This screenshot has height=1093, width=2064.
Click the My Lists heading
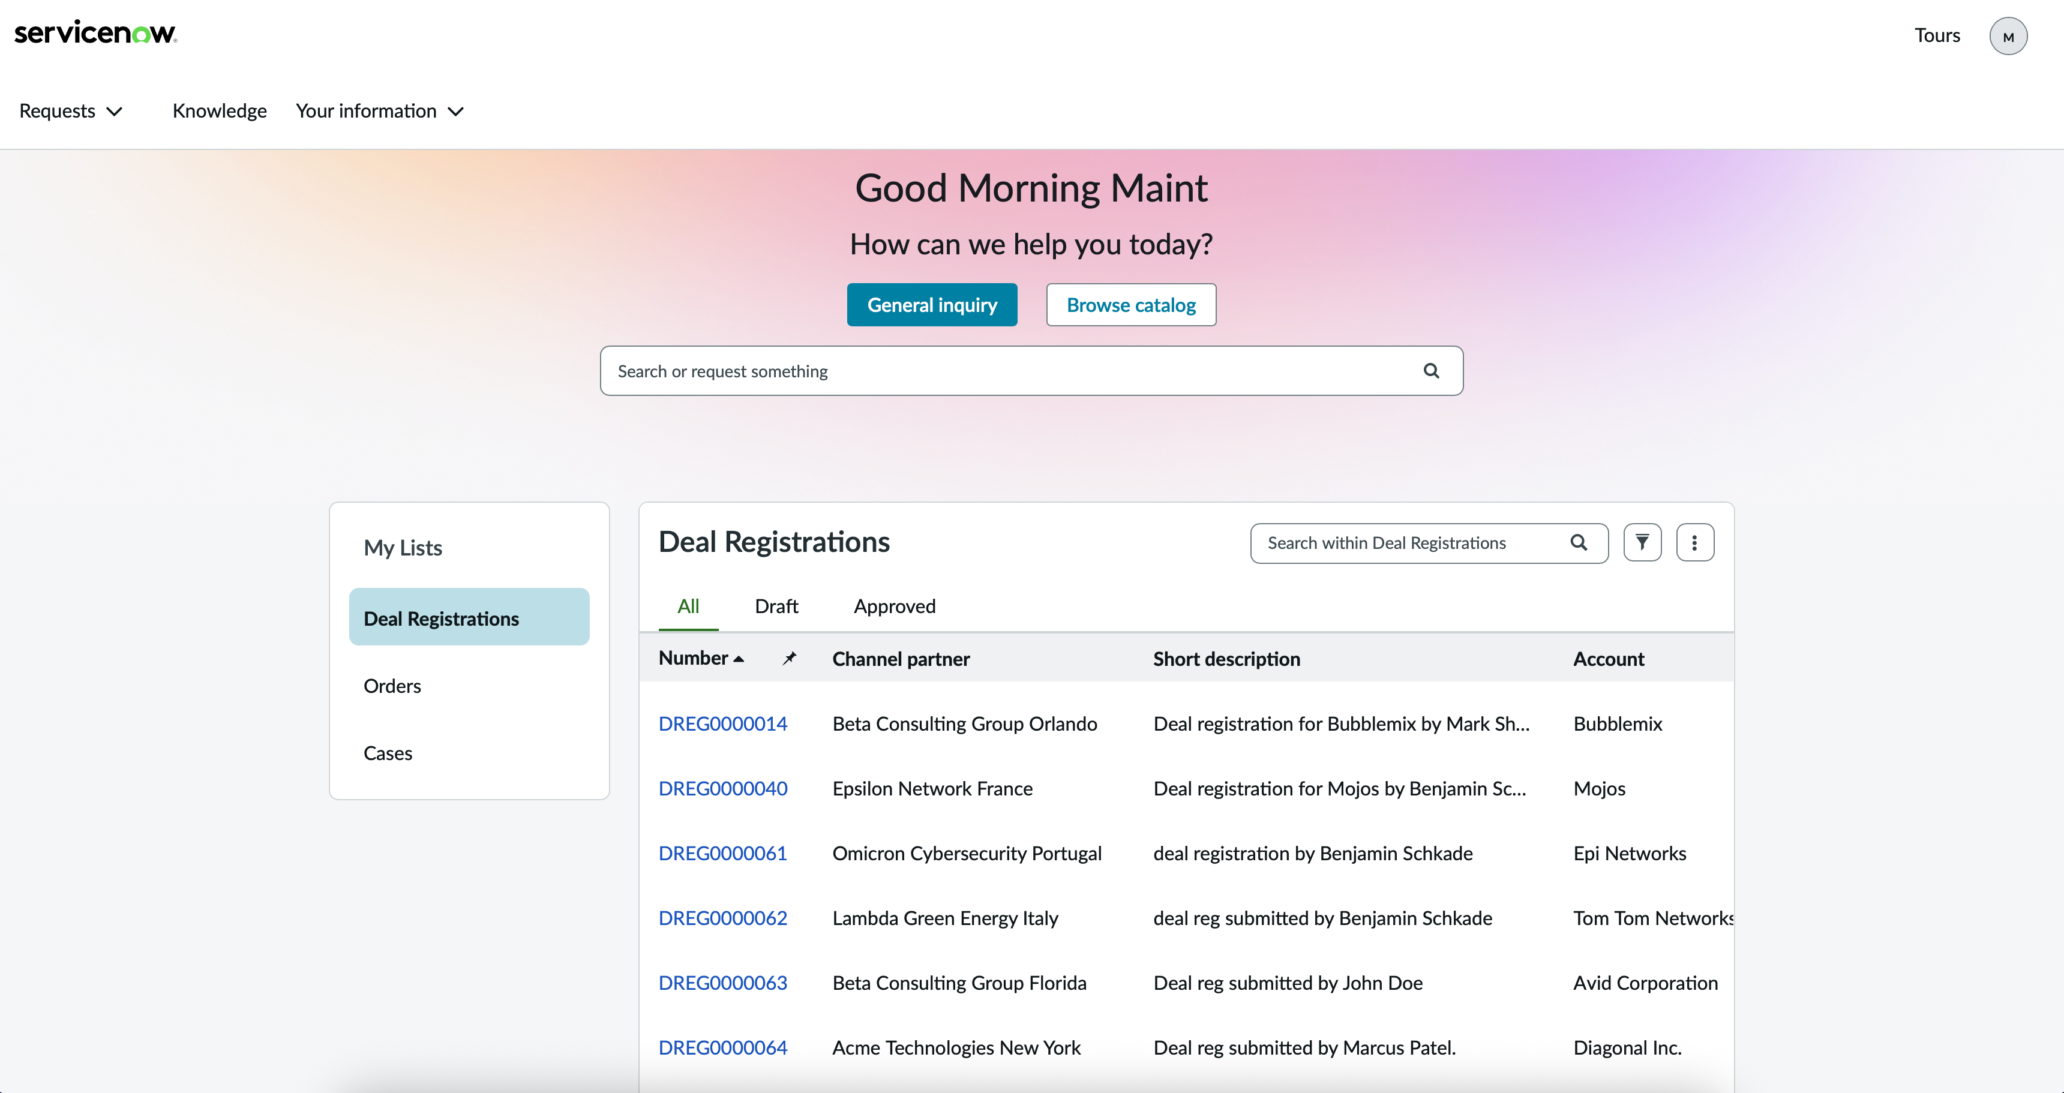click(x=402, y=548)
